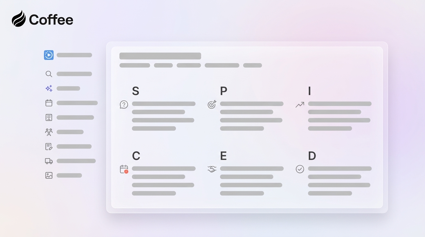Viewport: 425px width, 237px height.
Task: Click the S section heading
Action: pyautogui.click(x=136, y=91)
